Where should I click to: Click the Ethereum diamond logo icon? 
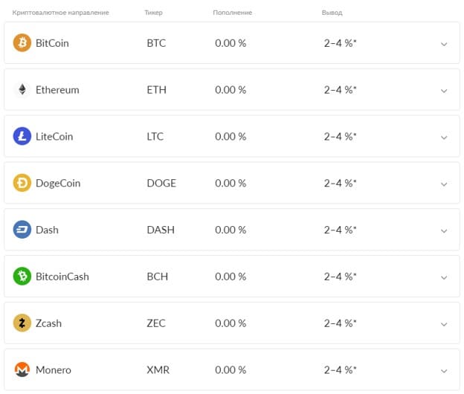[x=22, y=89]
